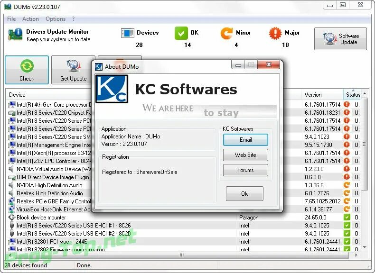This screenshot has height=273, width=375.
Task: Click network icon of VirtualBox Host-Only Ethernet
Action: pos(12,209)
